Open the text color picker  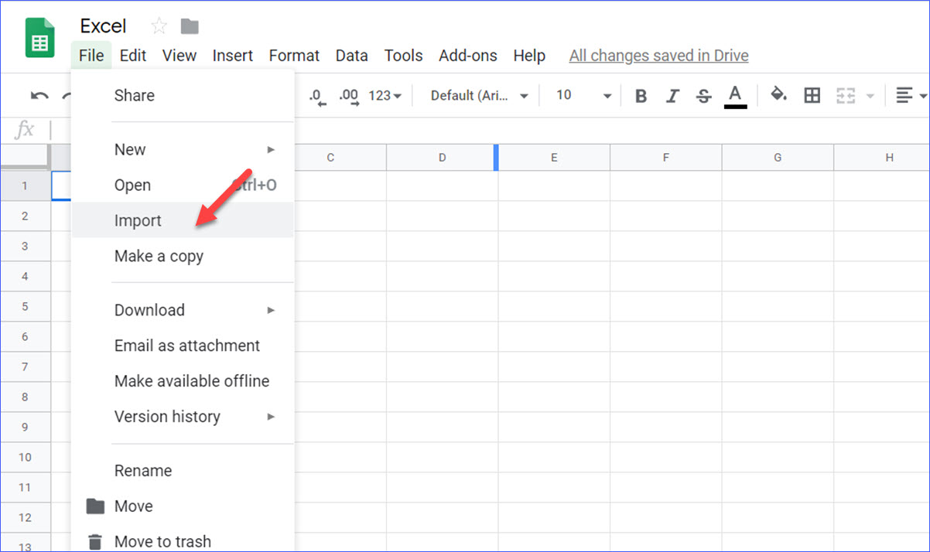(735, 95)
